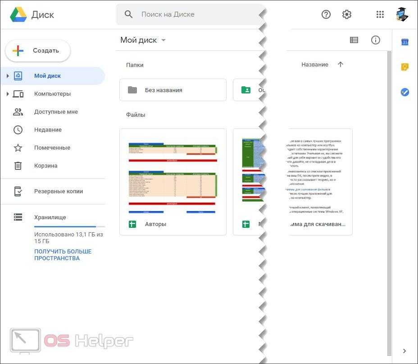Show file details info panel
Screen dimensions: 418x364
[376, 40]
